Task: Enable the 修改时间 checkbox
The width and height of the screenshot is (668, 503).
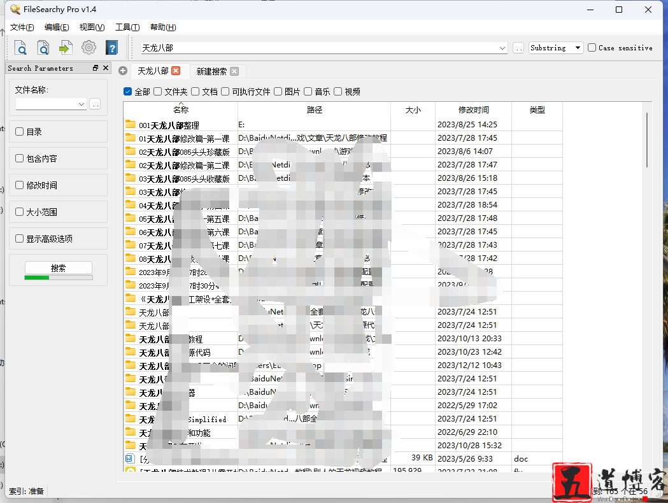Action: 19,185
